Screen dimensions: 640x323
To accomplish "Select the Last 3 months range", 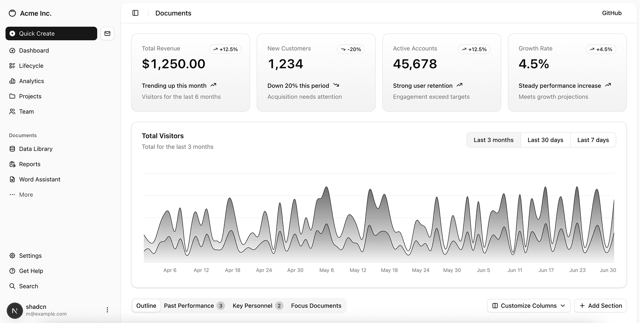I will coord(493,140).
